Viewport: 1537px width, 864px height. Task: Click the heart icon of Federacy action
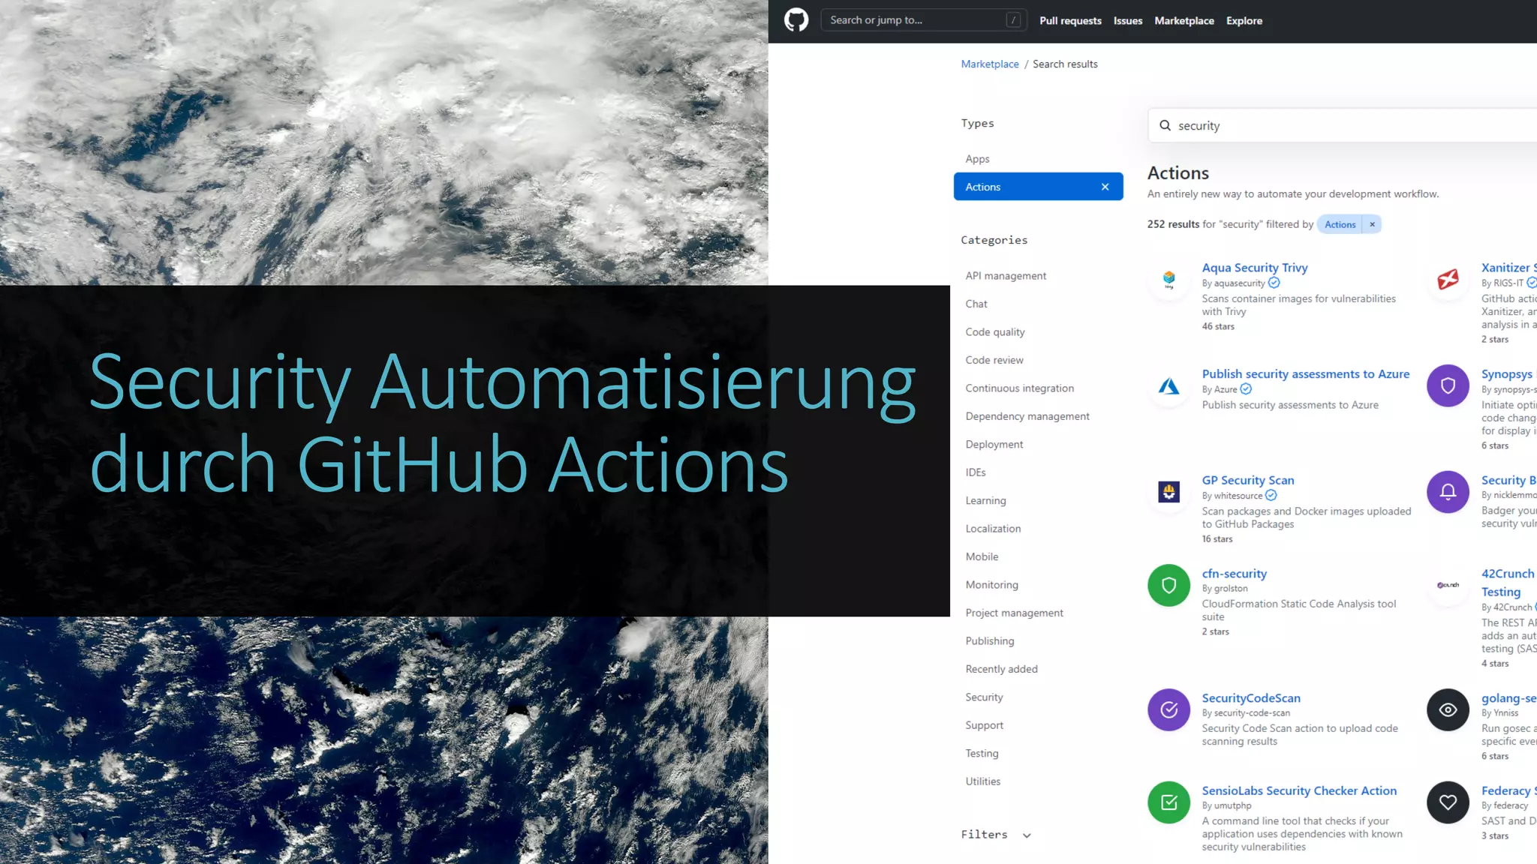[1448, 802]
